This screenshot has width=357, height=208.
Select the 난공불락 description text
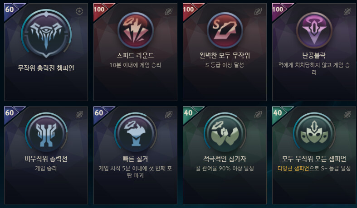pos(314,68)
